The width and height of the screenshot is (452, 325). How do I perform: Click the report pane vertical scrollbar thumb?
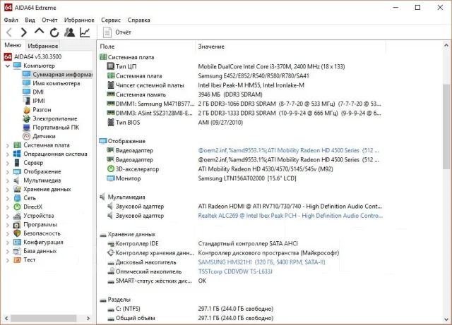pyautogui.click(x=446, y=127)
